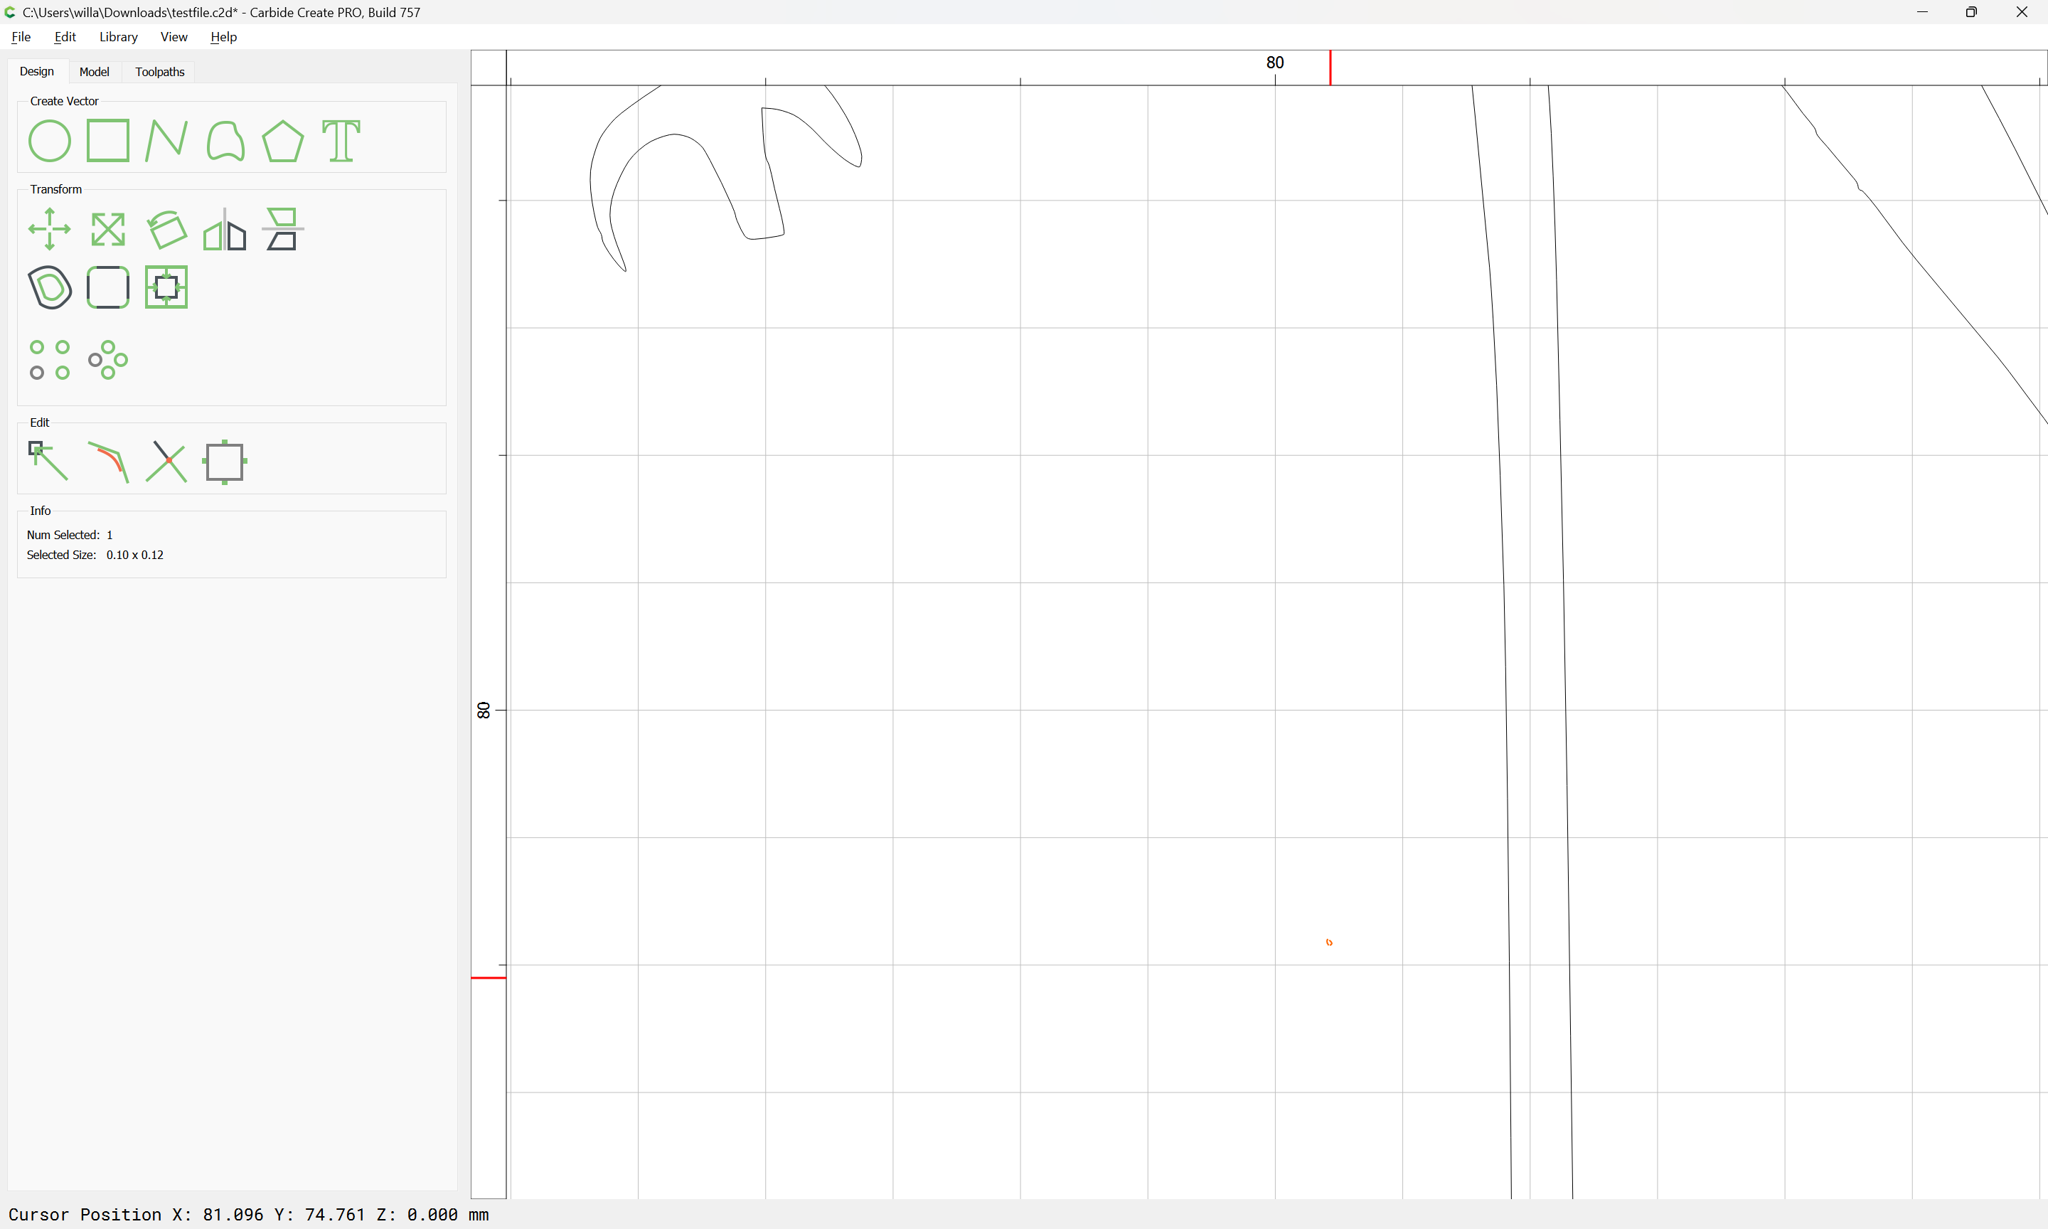Viewport: 2048px width, 1229px height.
Task: Click the red marker on vertical ruler
Action: click(x=489, y=978)
